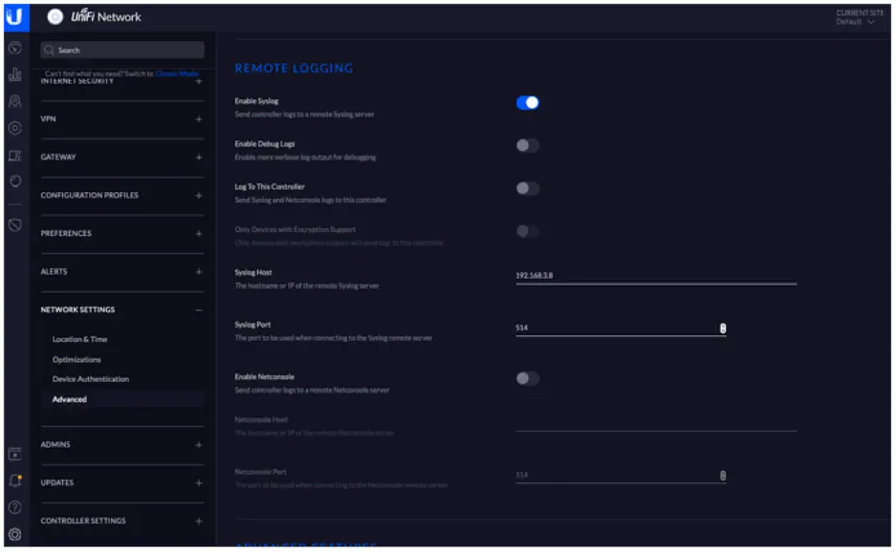Expand the Preferences section
The height and width of the screenshot is (552, 895).
point(199,234)
